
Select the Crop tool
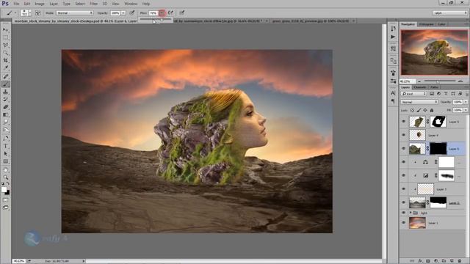pos(6,60)
